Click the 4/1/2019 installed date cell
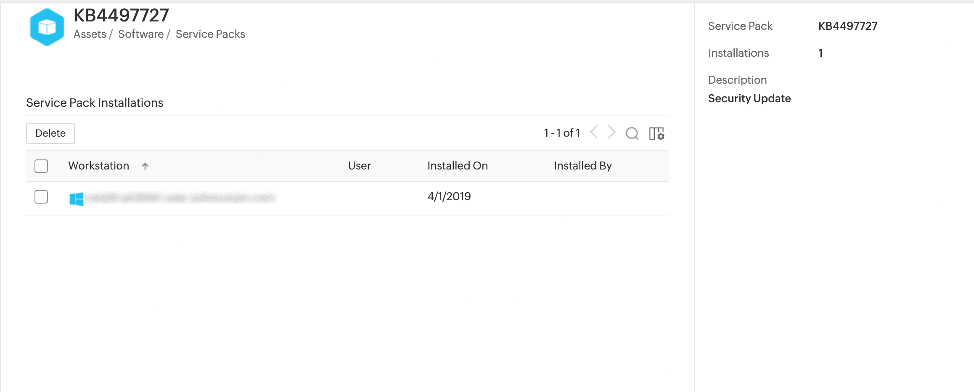This screenshot has width=974, height=392. coord(449,196)
